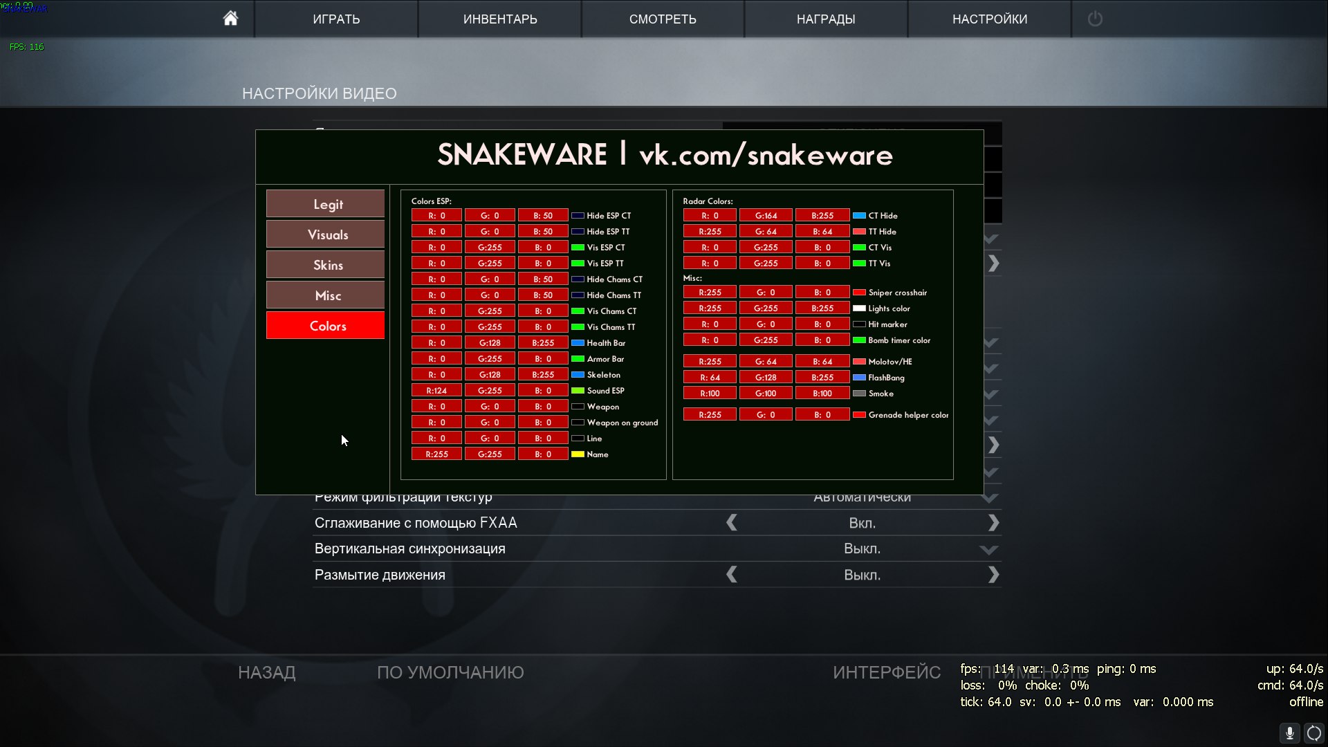Click TT Vis radar color swatch
The height and width of the screenshot is (747, 1328).
point(859,264)
